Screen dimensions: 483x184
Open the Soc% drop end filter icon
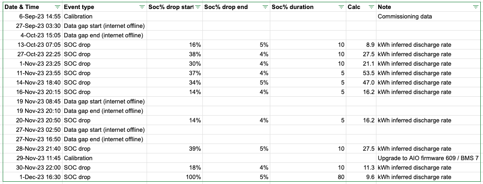(x=265, y=7)
